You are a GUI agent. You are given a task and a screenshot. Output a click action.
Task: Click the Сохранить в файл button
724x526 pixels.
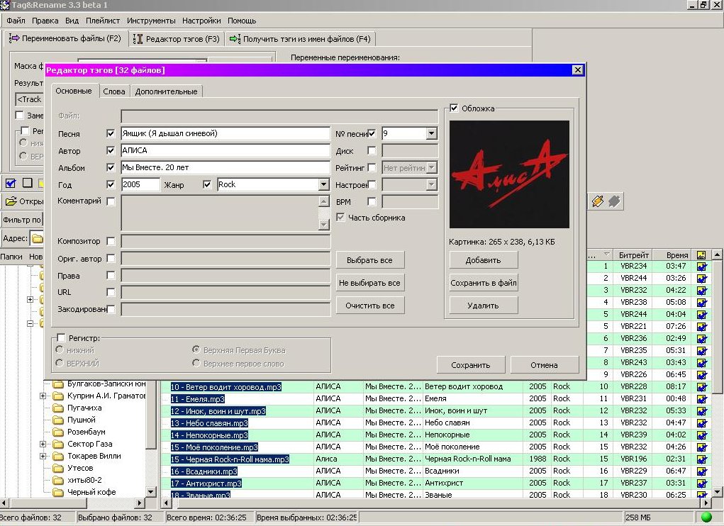pos(484,283)
